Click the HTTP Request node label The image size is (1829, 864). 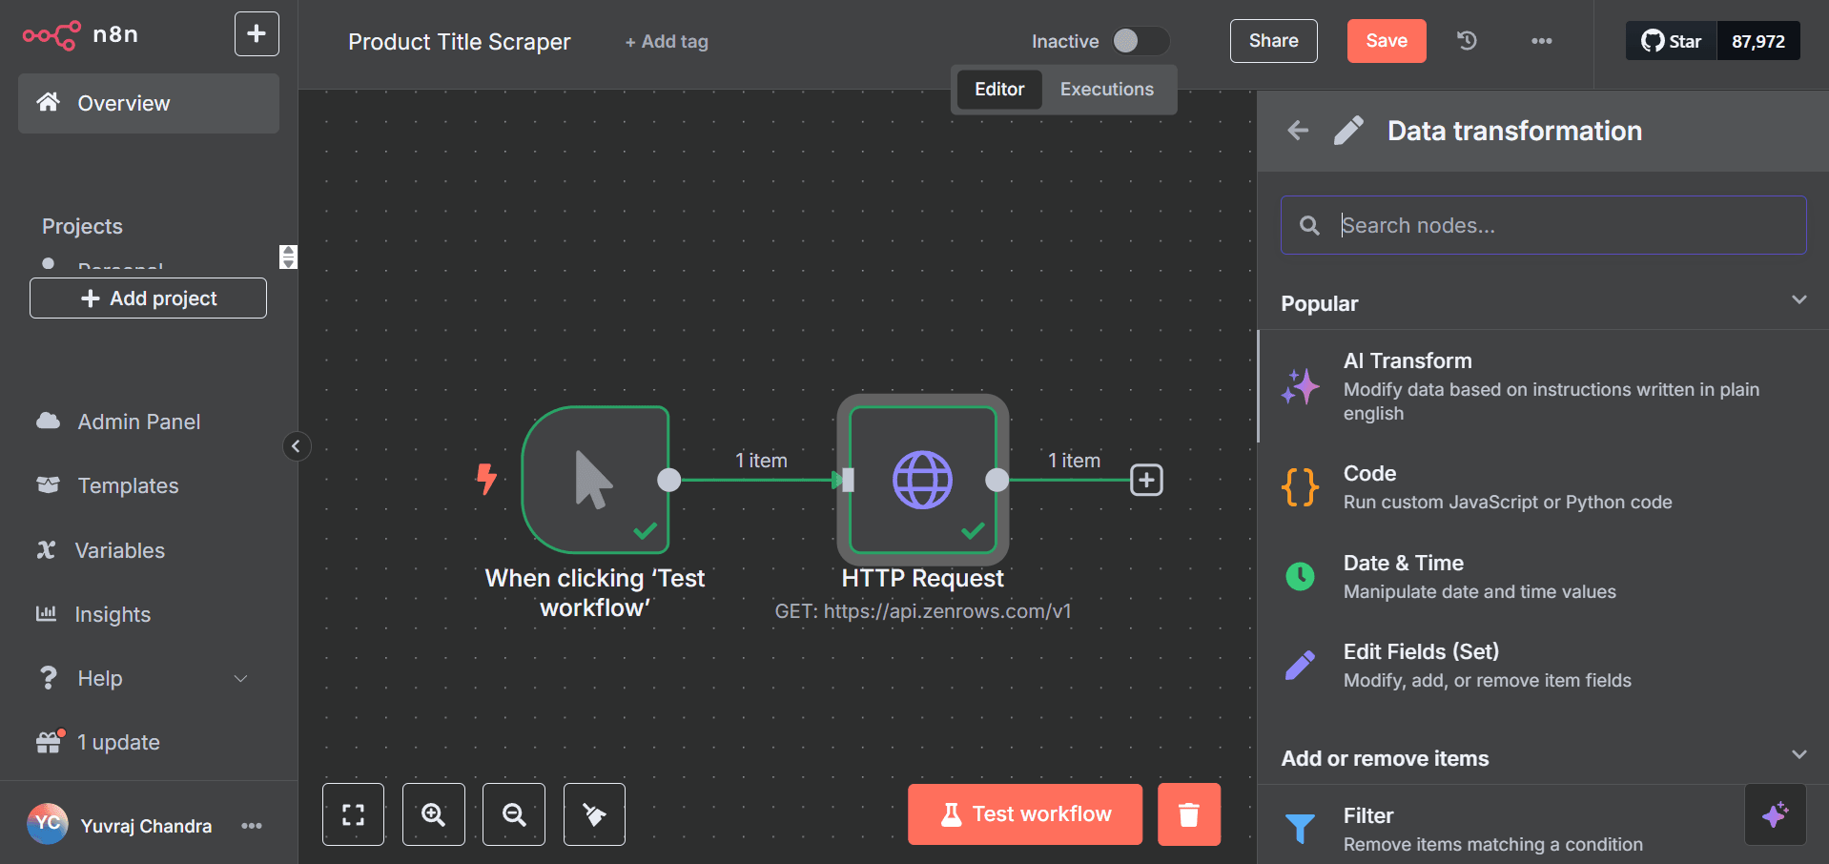[x=922, y=578]
